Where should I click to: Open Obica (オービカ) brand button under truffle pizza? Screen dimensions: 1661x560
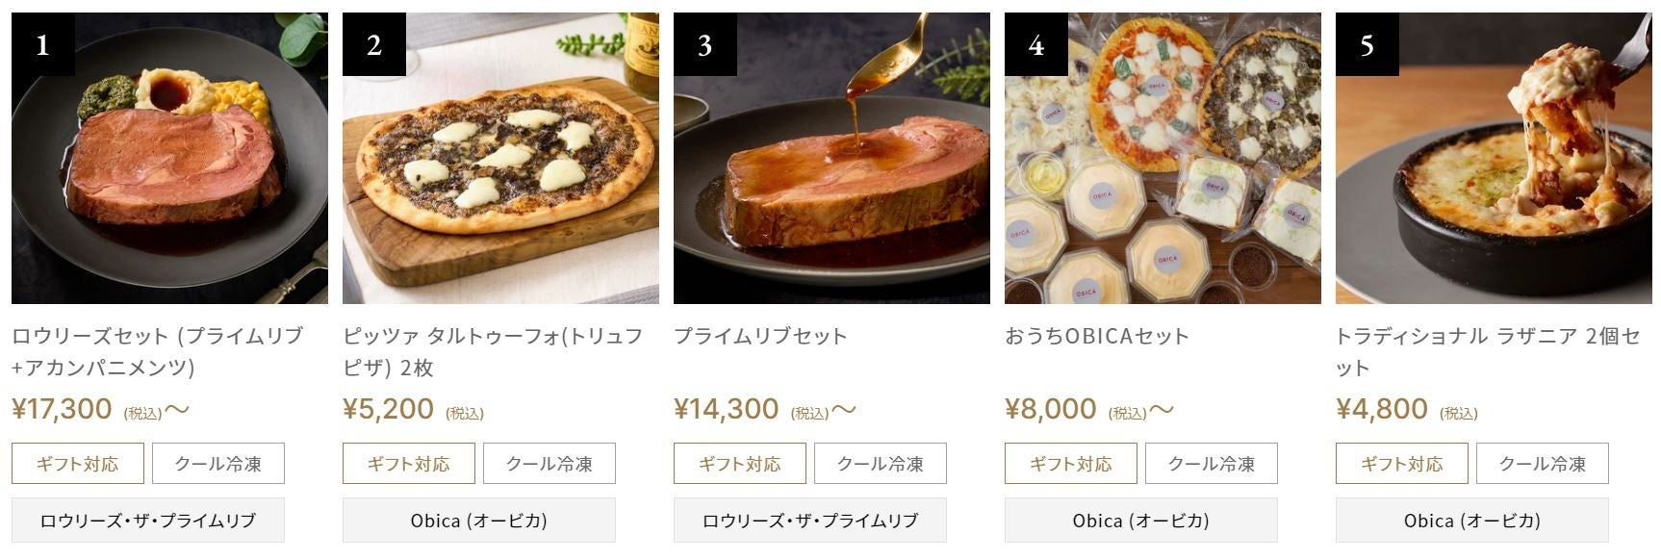tap(478, 521)
